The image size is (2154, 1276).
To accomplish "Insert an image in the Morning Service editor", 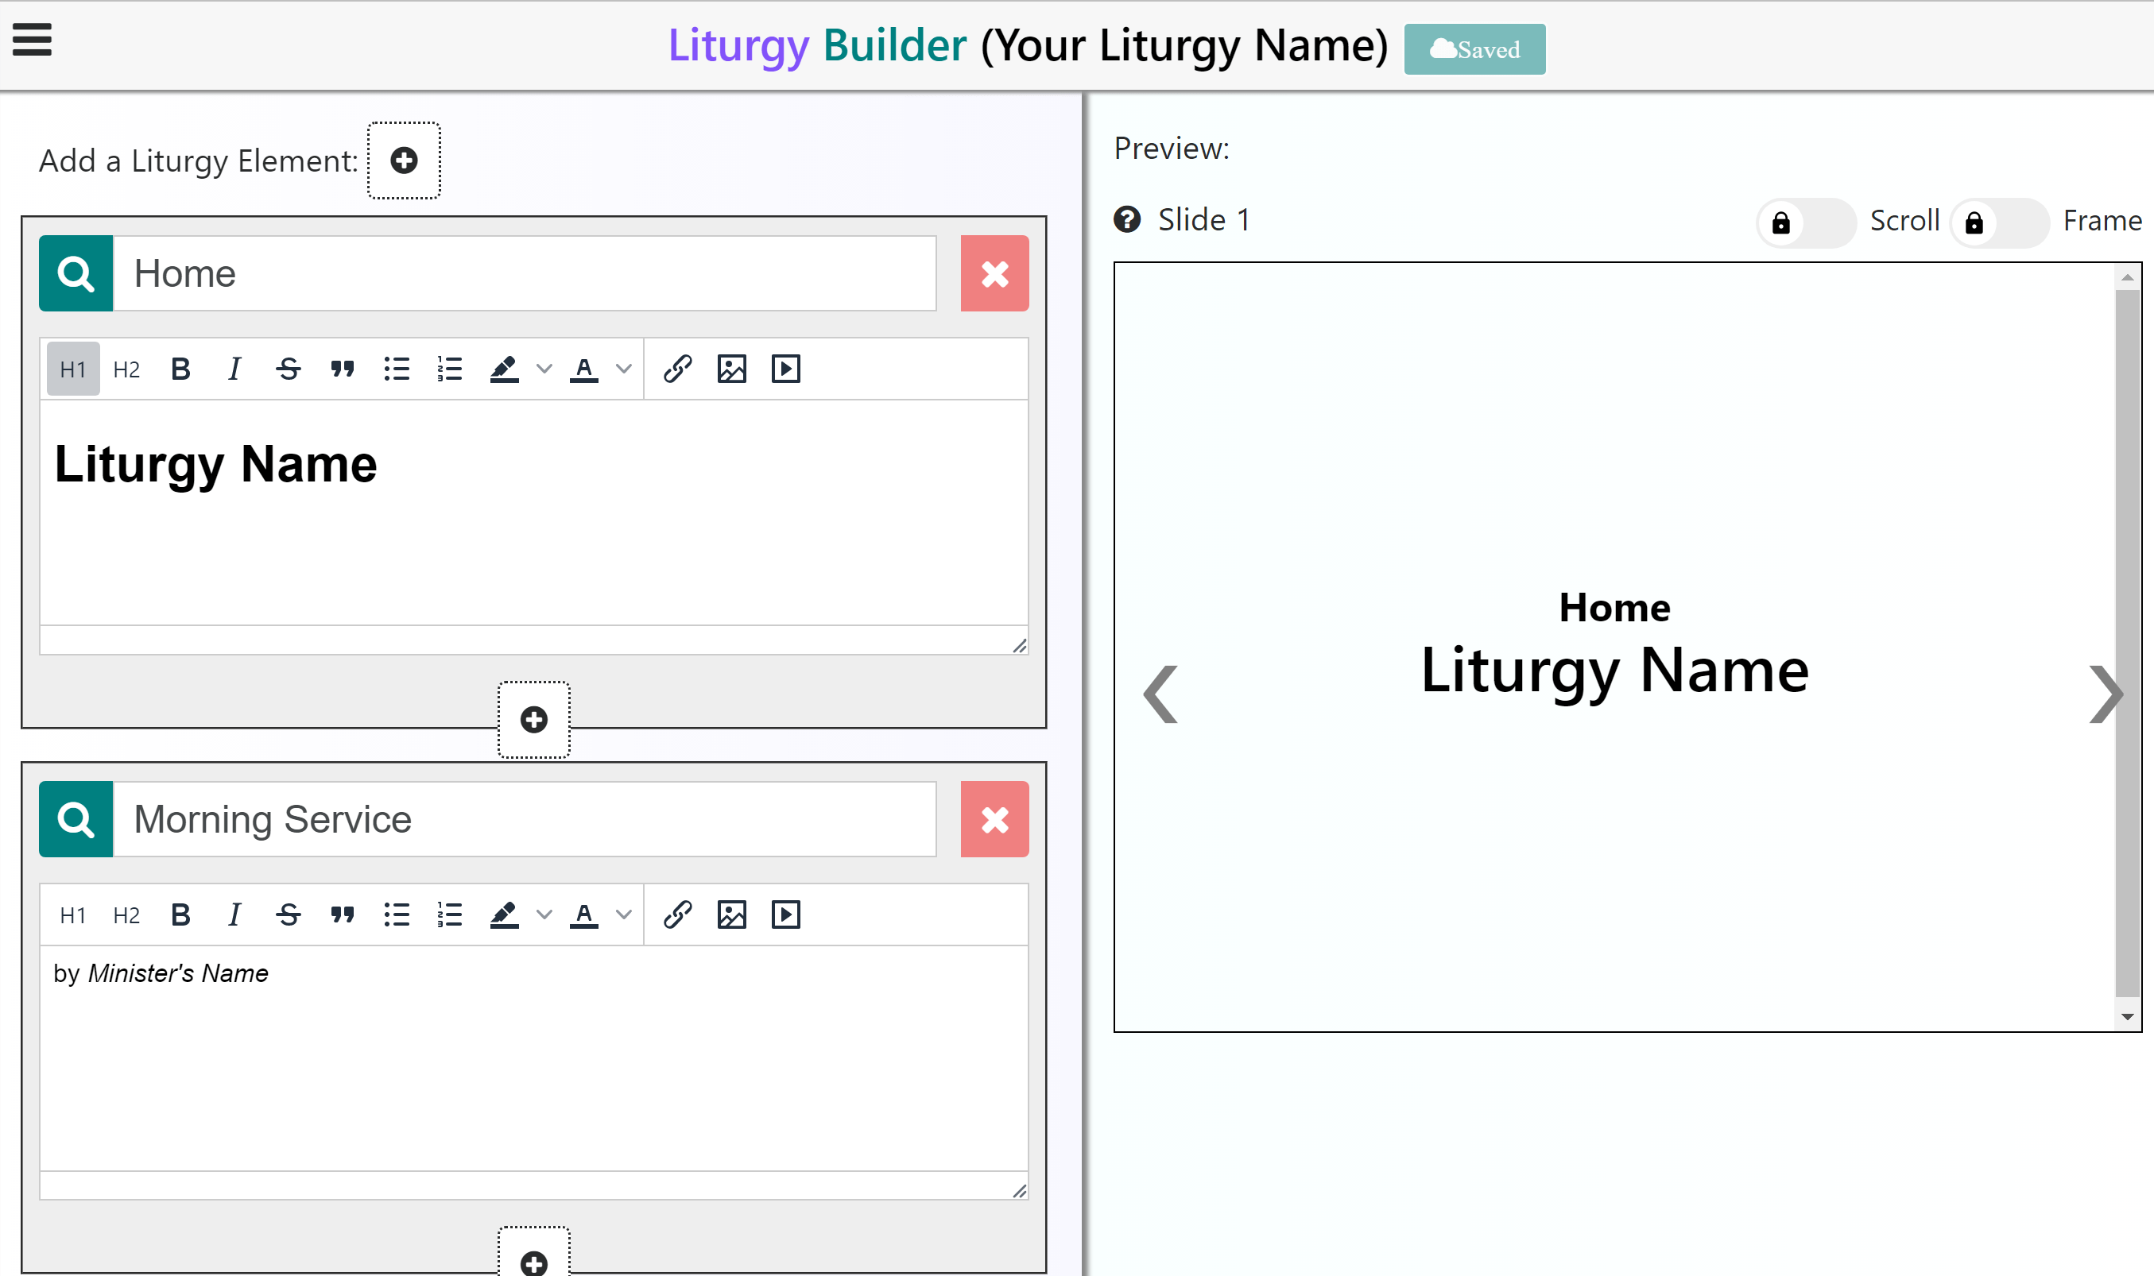I will [x=731, y=914].
